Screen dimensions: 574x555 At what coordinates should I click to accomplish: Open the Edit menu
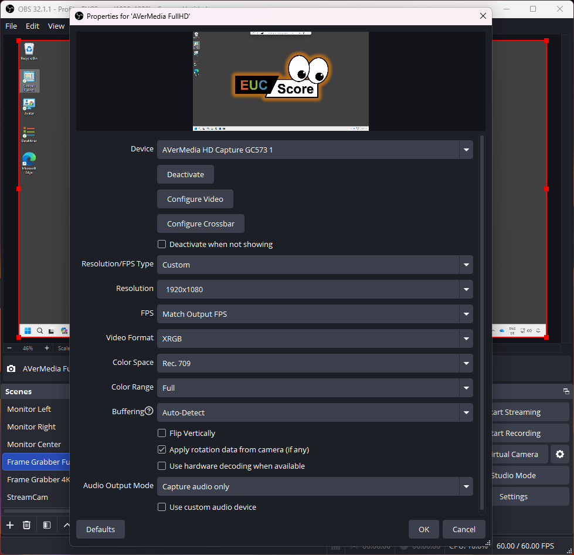point(32,26)
